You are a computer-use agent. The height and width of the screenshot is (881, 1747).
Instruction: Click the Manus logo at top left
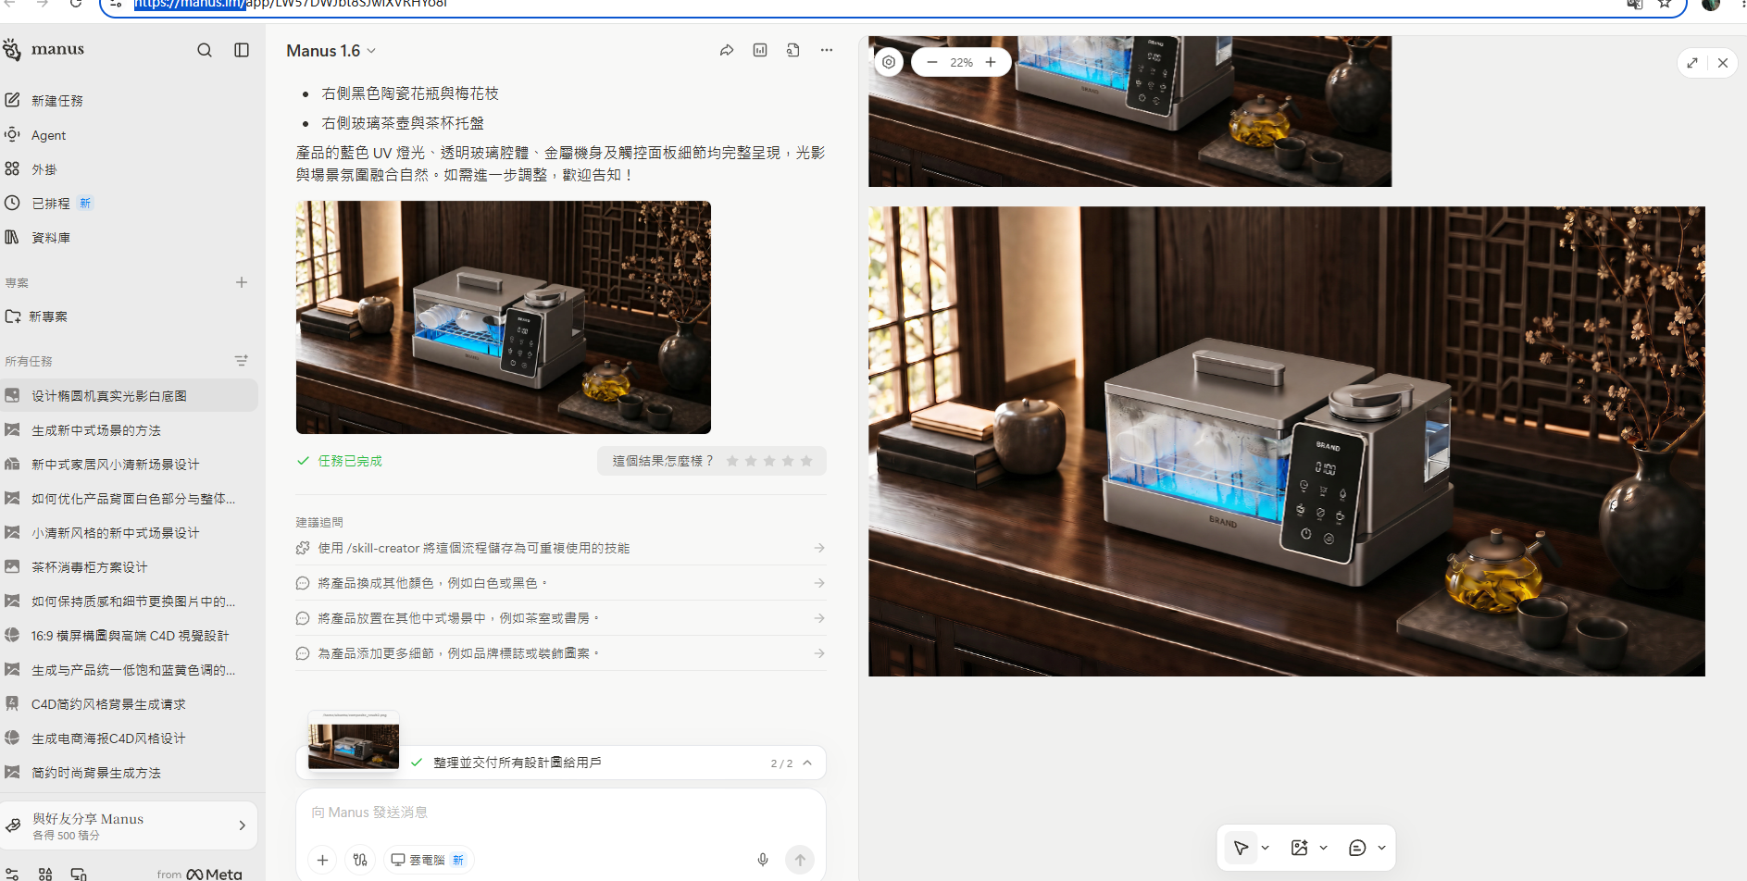coord(44,49)
